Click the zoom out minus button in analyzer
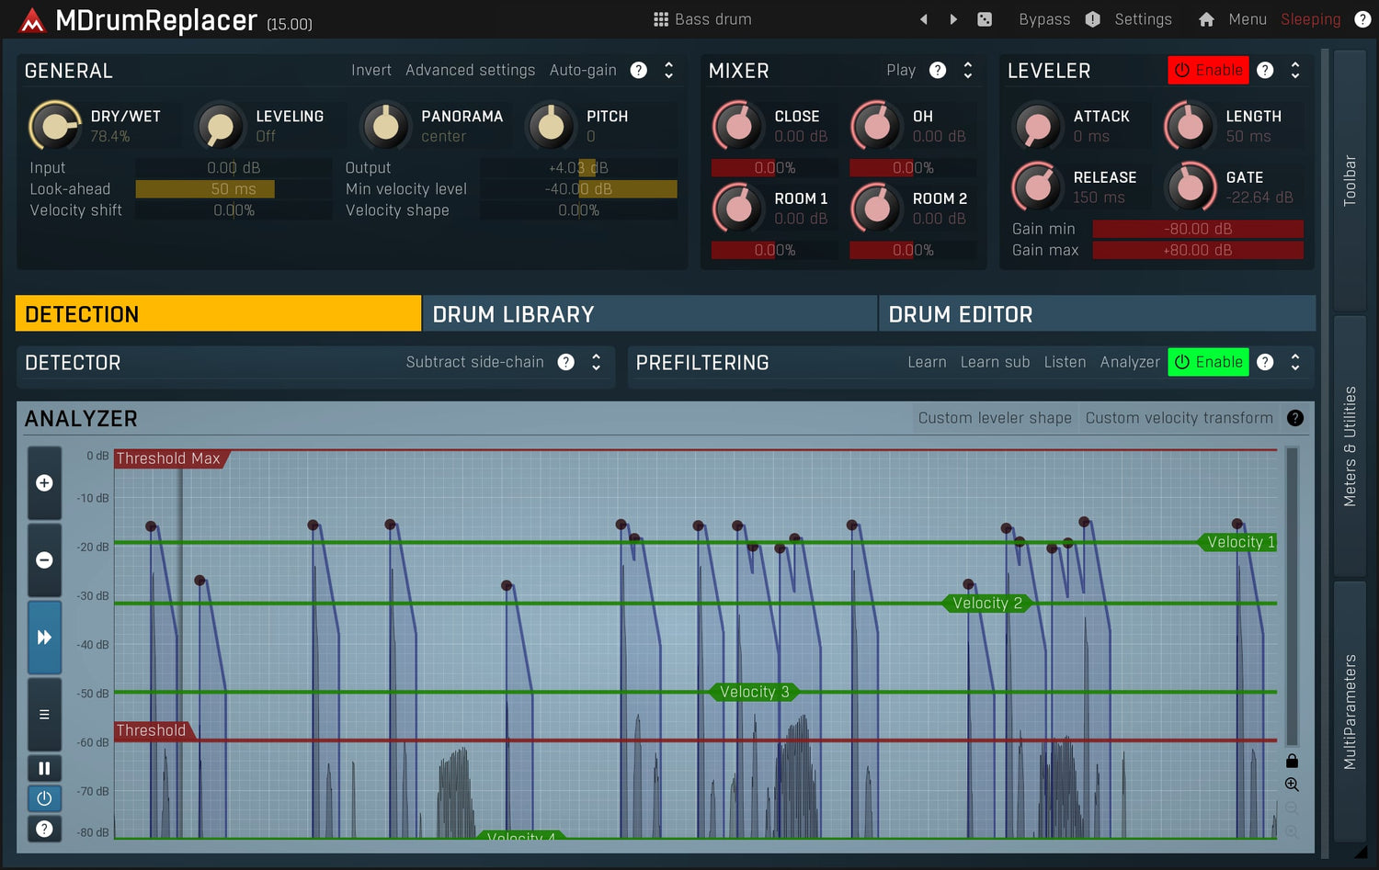Image resolution: width=1379 pixels, height=870 pixels. pos(44,560)
